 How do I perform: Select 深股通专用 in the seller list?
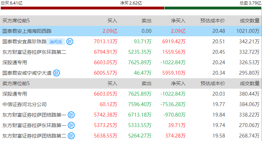(x=15, y=94)
